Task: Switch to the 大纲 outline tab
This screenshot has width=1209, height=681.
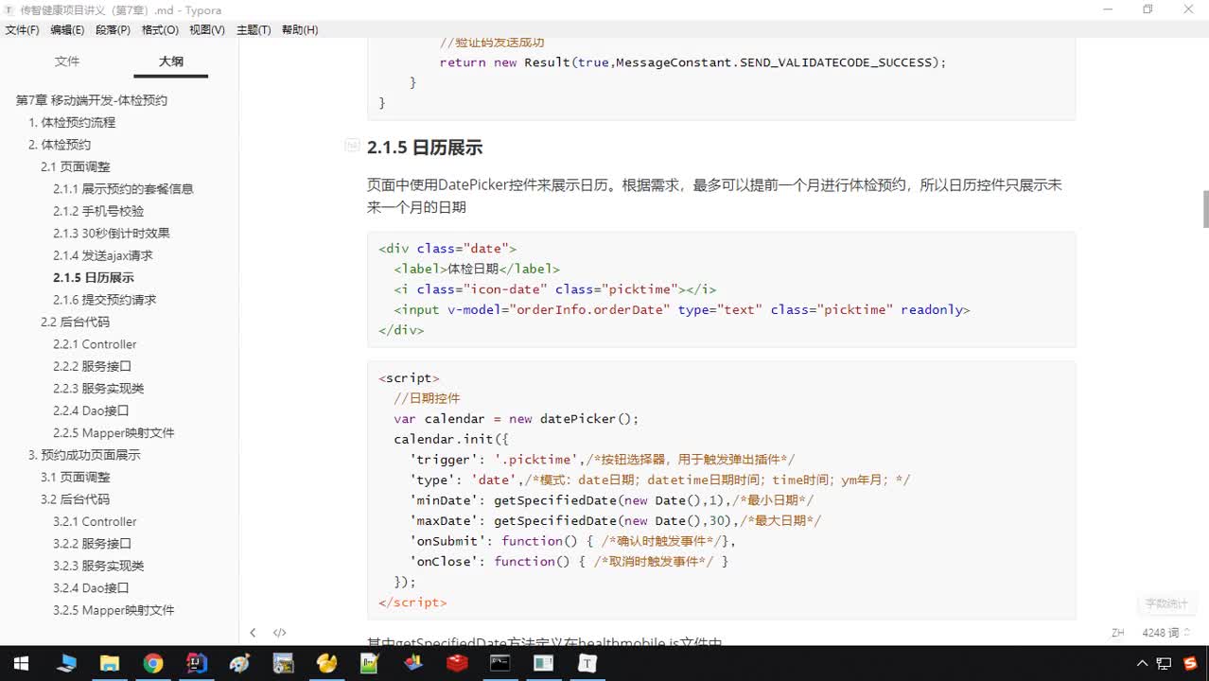Action: coord(171,61)
